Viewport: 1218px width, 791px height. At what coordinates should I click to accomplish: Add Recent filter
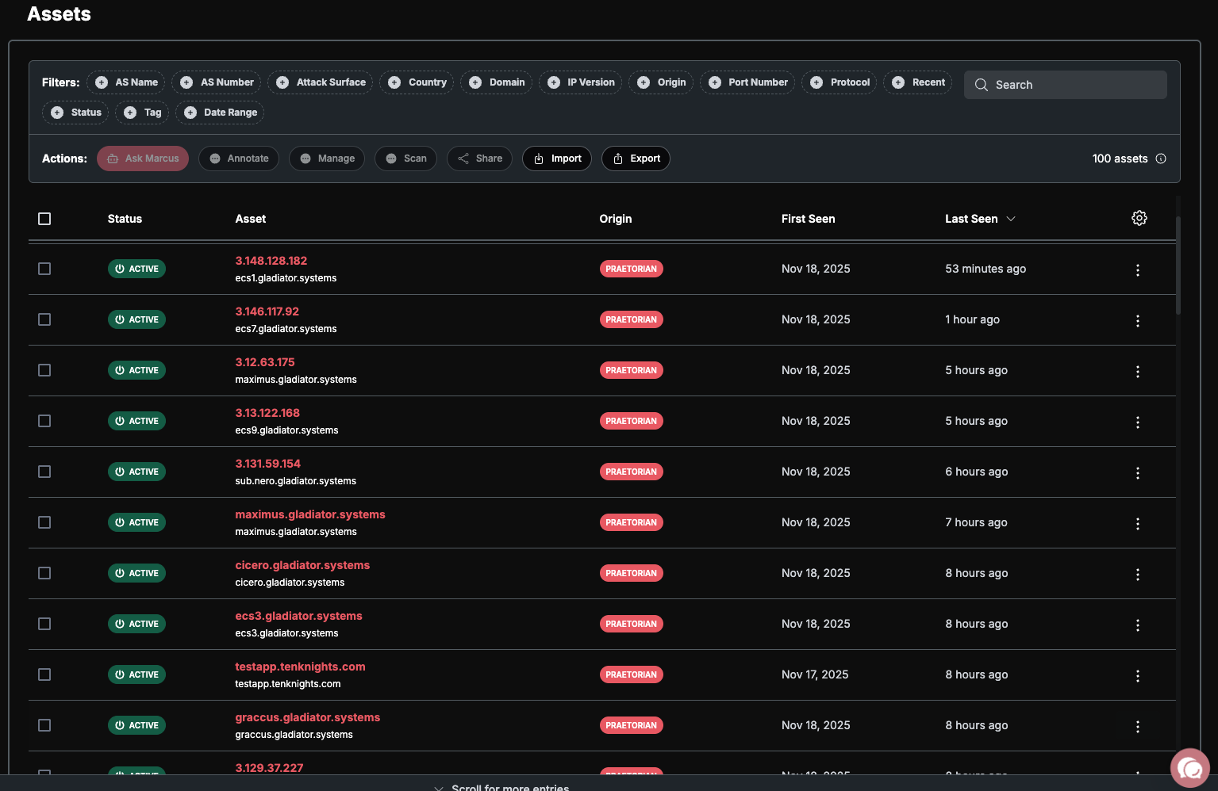click(x=918, y=82)
